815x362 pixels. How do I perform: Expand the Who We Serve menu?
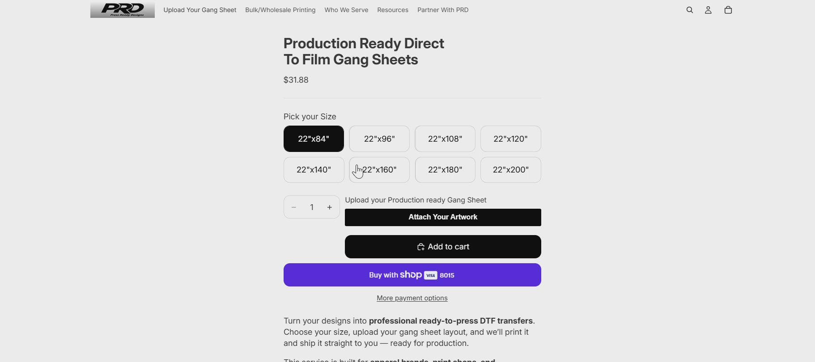click(x=346, y=10)
